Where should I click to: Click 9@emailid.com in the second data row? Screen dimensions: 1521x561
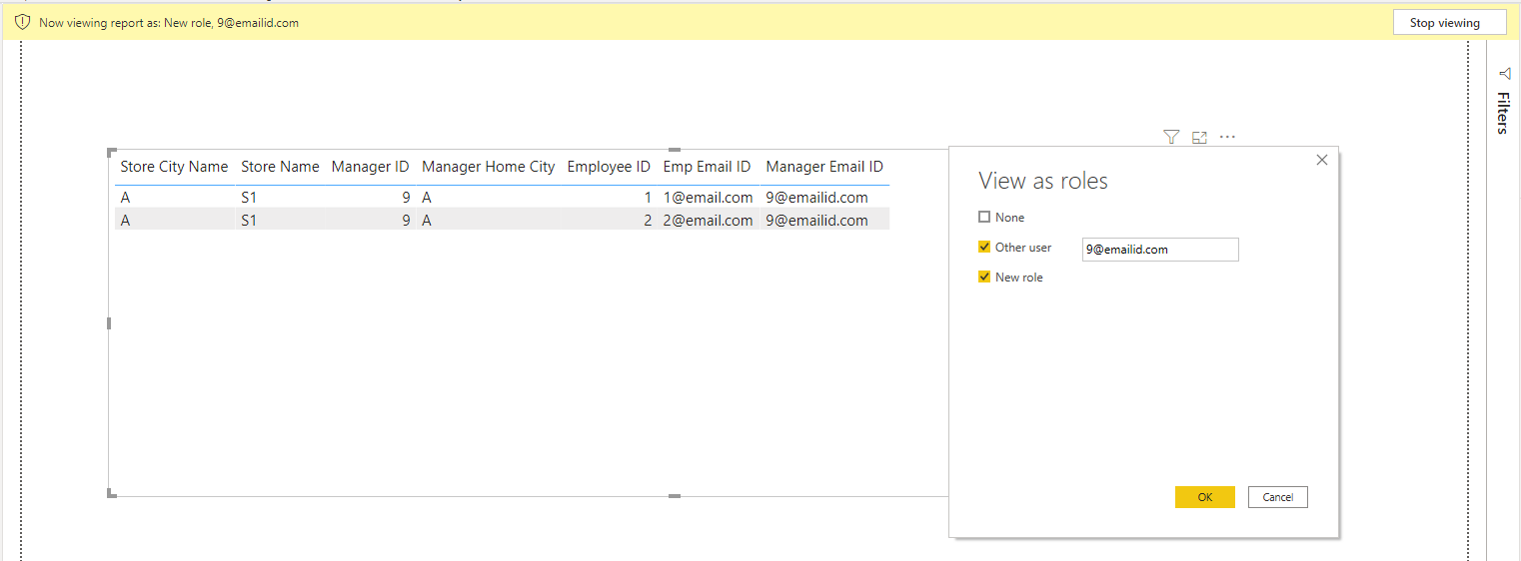pos(816,221)
